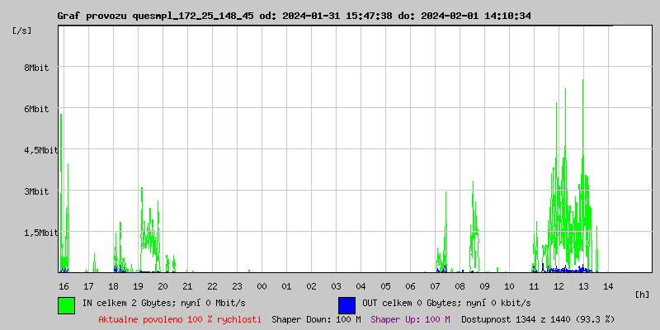The image size is (660, 330).
Task: Click the green IN legend color square
Action: (66, 304)
